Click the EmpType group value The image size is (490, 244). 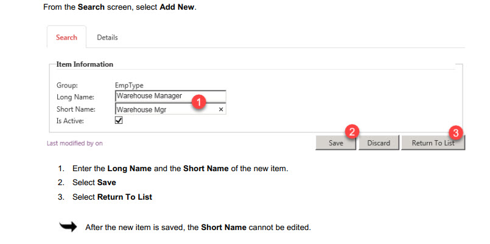(x=129, y=86)
